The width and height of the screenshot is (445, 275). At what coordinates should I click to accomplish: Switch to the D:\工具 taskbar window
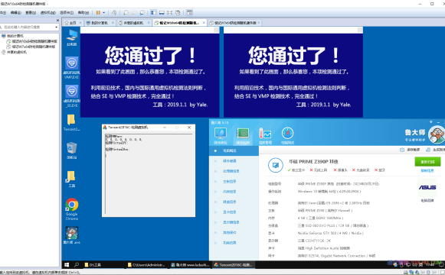(104, 265)
